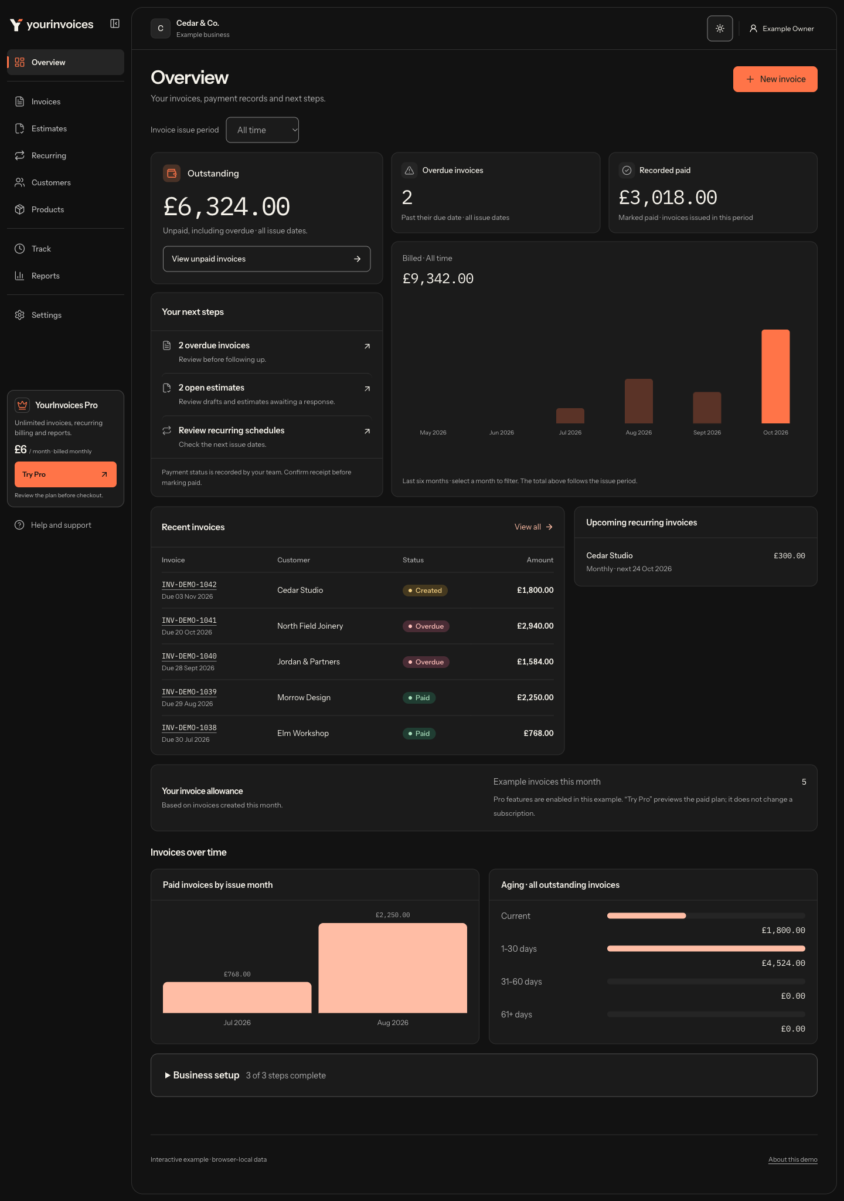844x1201 pixels.
Task: Create a new invoice
Action: 775,79
